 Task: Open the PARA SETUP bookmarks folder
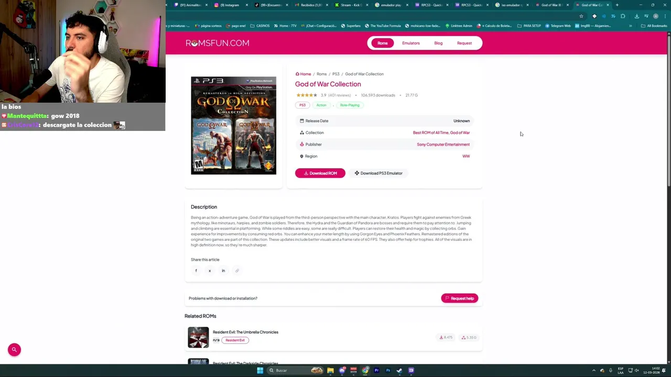pos(529,26)
